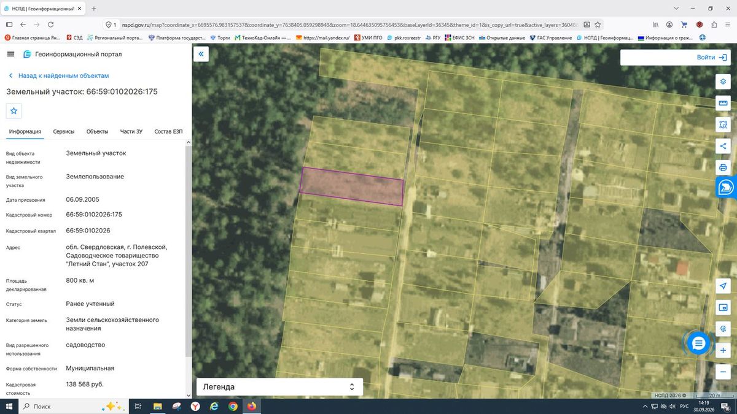Open the Состав ЕЗП tab
737x414 pixels.
tap(168, 131)
